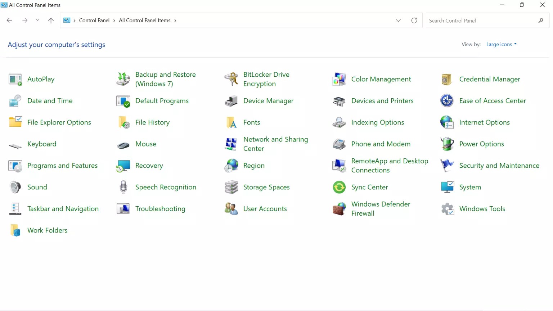Image resolution: width=553 pixels, height=311 pixels.
Task: Open Network and Sharing Center
Action: [275, 144]
